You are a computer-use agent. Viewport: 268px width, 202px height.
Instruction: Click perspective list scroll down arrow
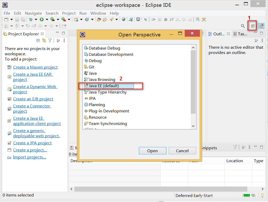[x=193, y=126]
